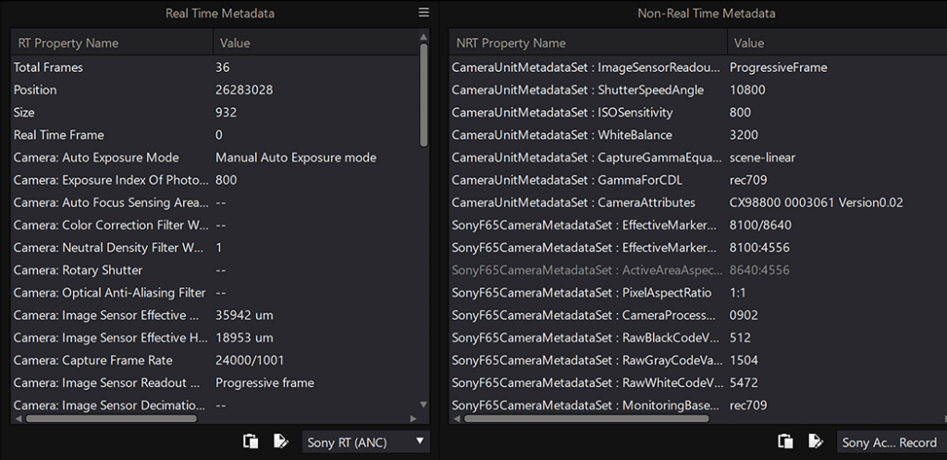Select SonyF65CameraMetadataSet : RawGrayCodeValue row
Image resolution: width=947 pixels, height=460 pixels.
point(698,360)
